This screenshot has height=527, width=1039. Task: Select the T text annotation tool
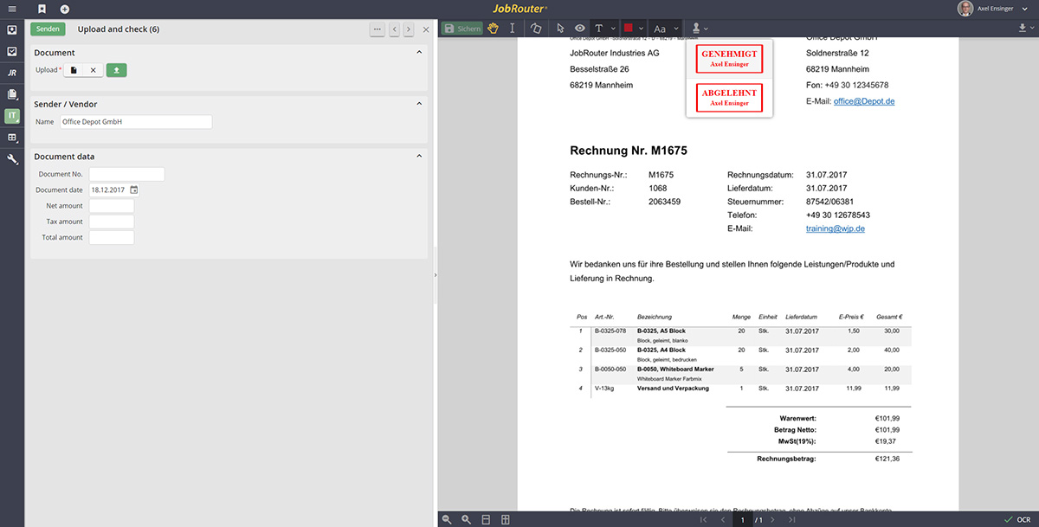pyautogui.click(x=599, y=29)
